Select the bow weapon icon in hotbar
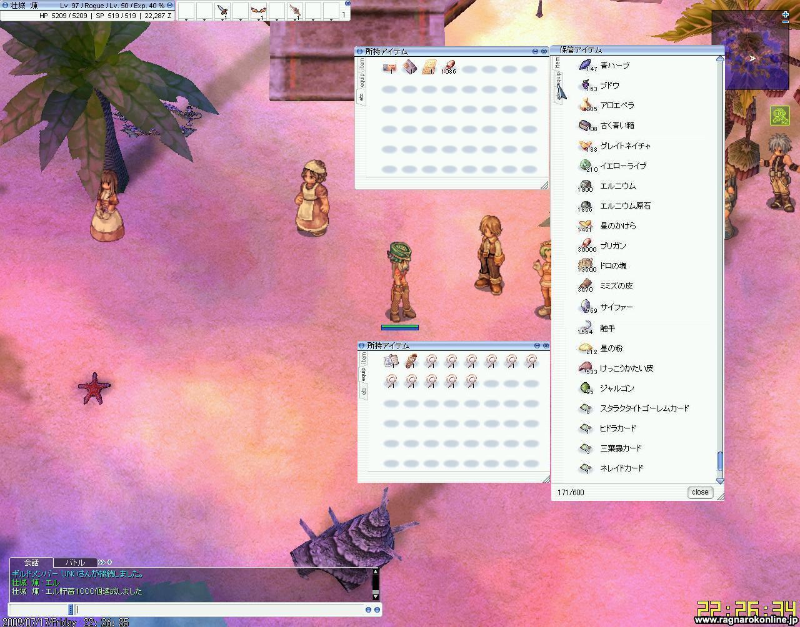This screenshot has height=627, width=800. tap(295, 11)
